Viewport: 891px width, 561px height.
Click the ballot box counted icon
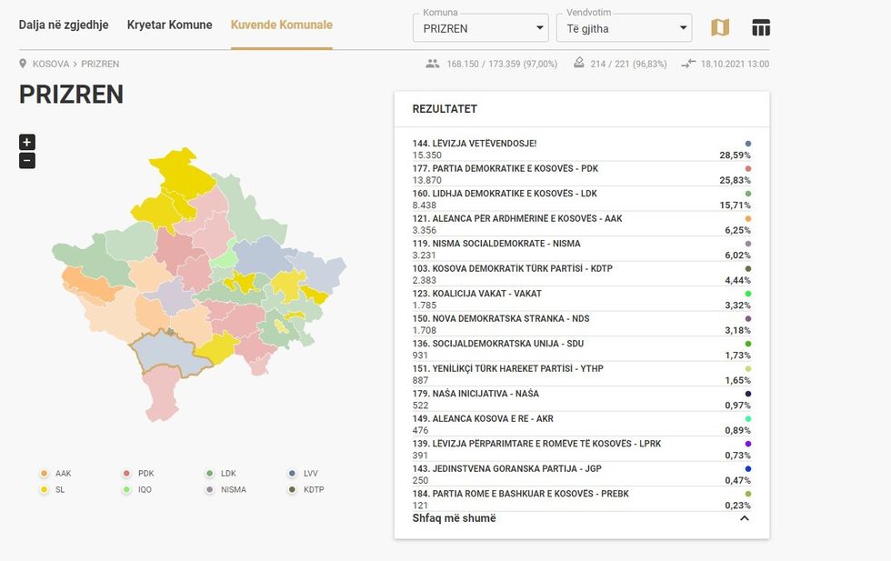[579, 64]
